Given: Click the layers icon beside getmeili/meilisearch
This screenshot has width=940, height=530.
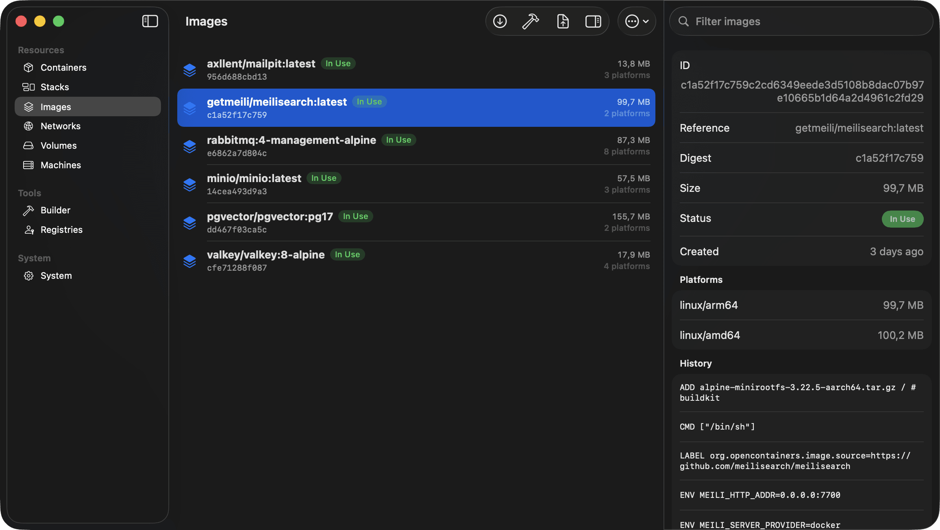Looking at the screenshot, I should pyautogui.click(x=189, y=108).
